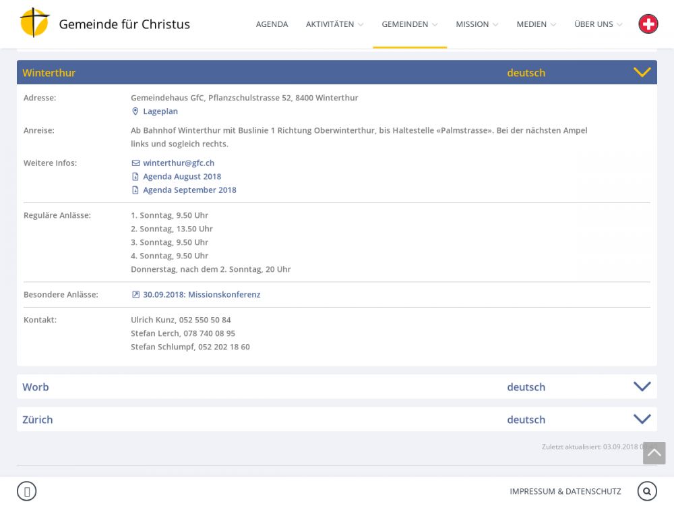674x506 pixels.
Task: Open Impressum & Datenschutz link
Action: 565,491
